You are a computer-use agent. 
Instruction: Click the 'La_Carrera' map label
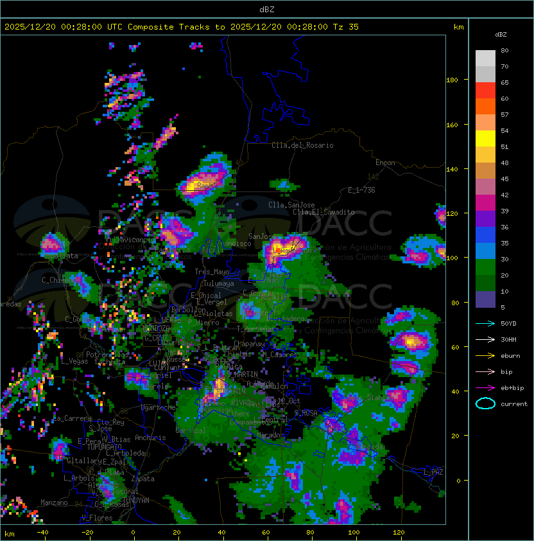click(x=73, y=418)
